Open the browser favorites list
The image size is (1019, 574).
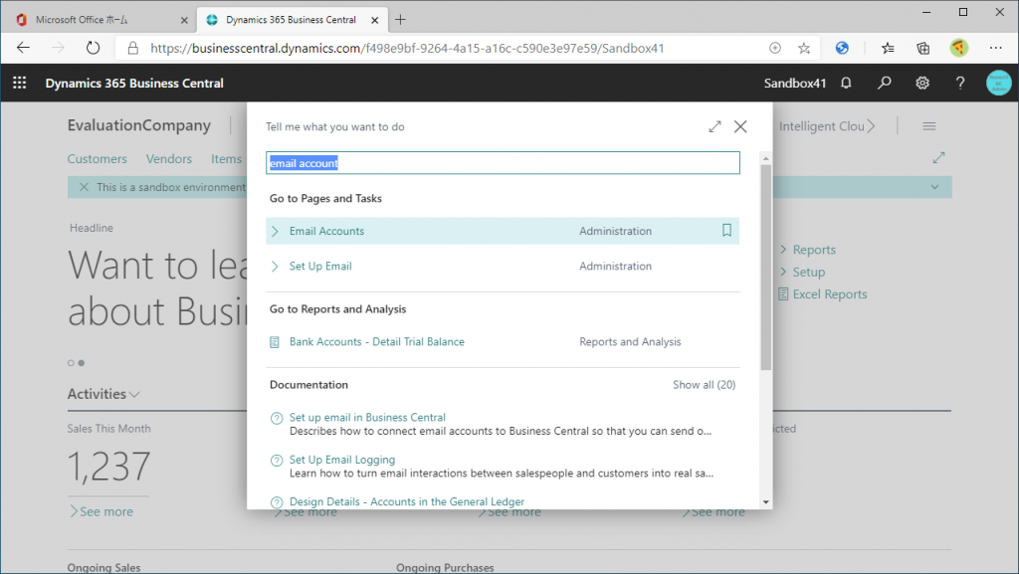[888, 48]
